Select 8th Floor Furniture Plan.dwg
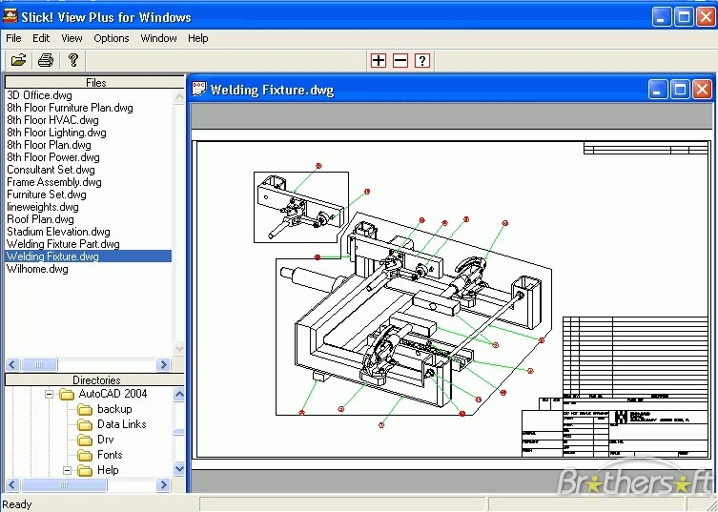 tap(70, 108)
